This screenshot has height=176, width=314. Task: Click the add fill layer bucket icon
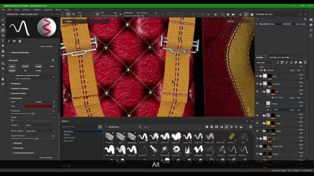coord(292,62)
